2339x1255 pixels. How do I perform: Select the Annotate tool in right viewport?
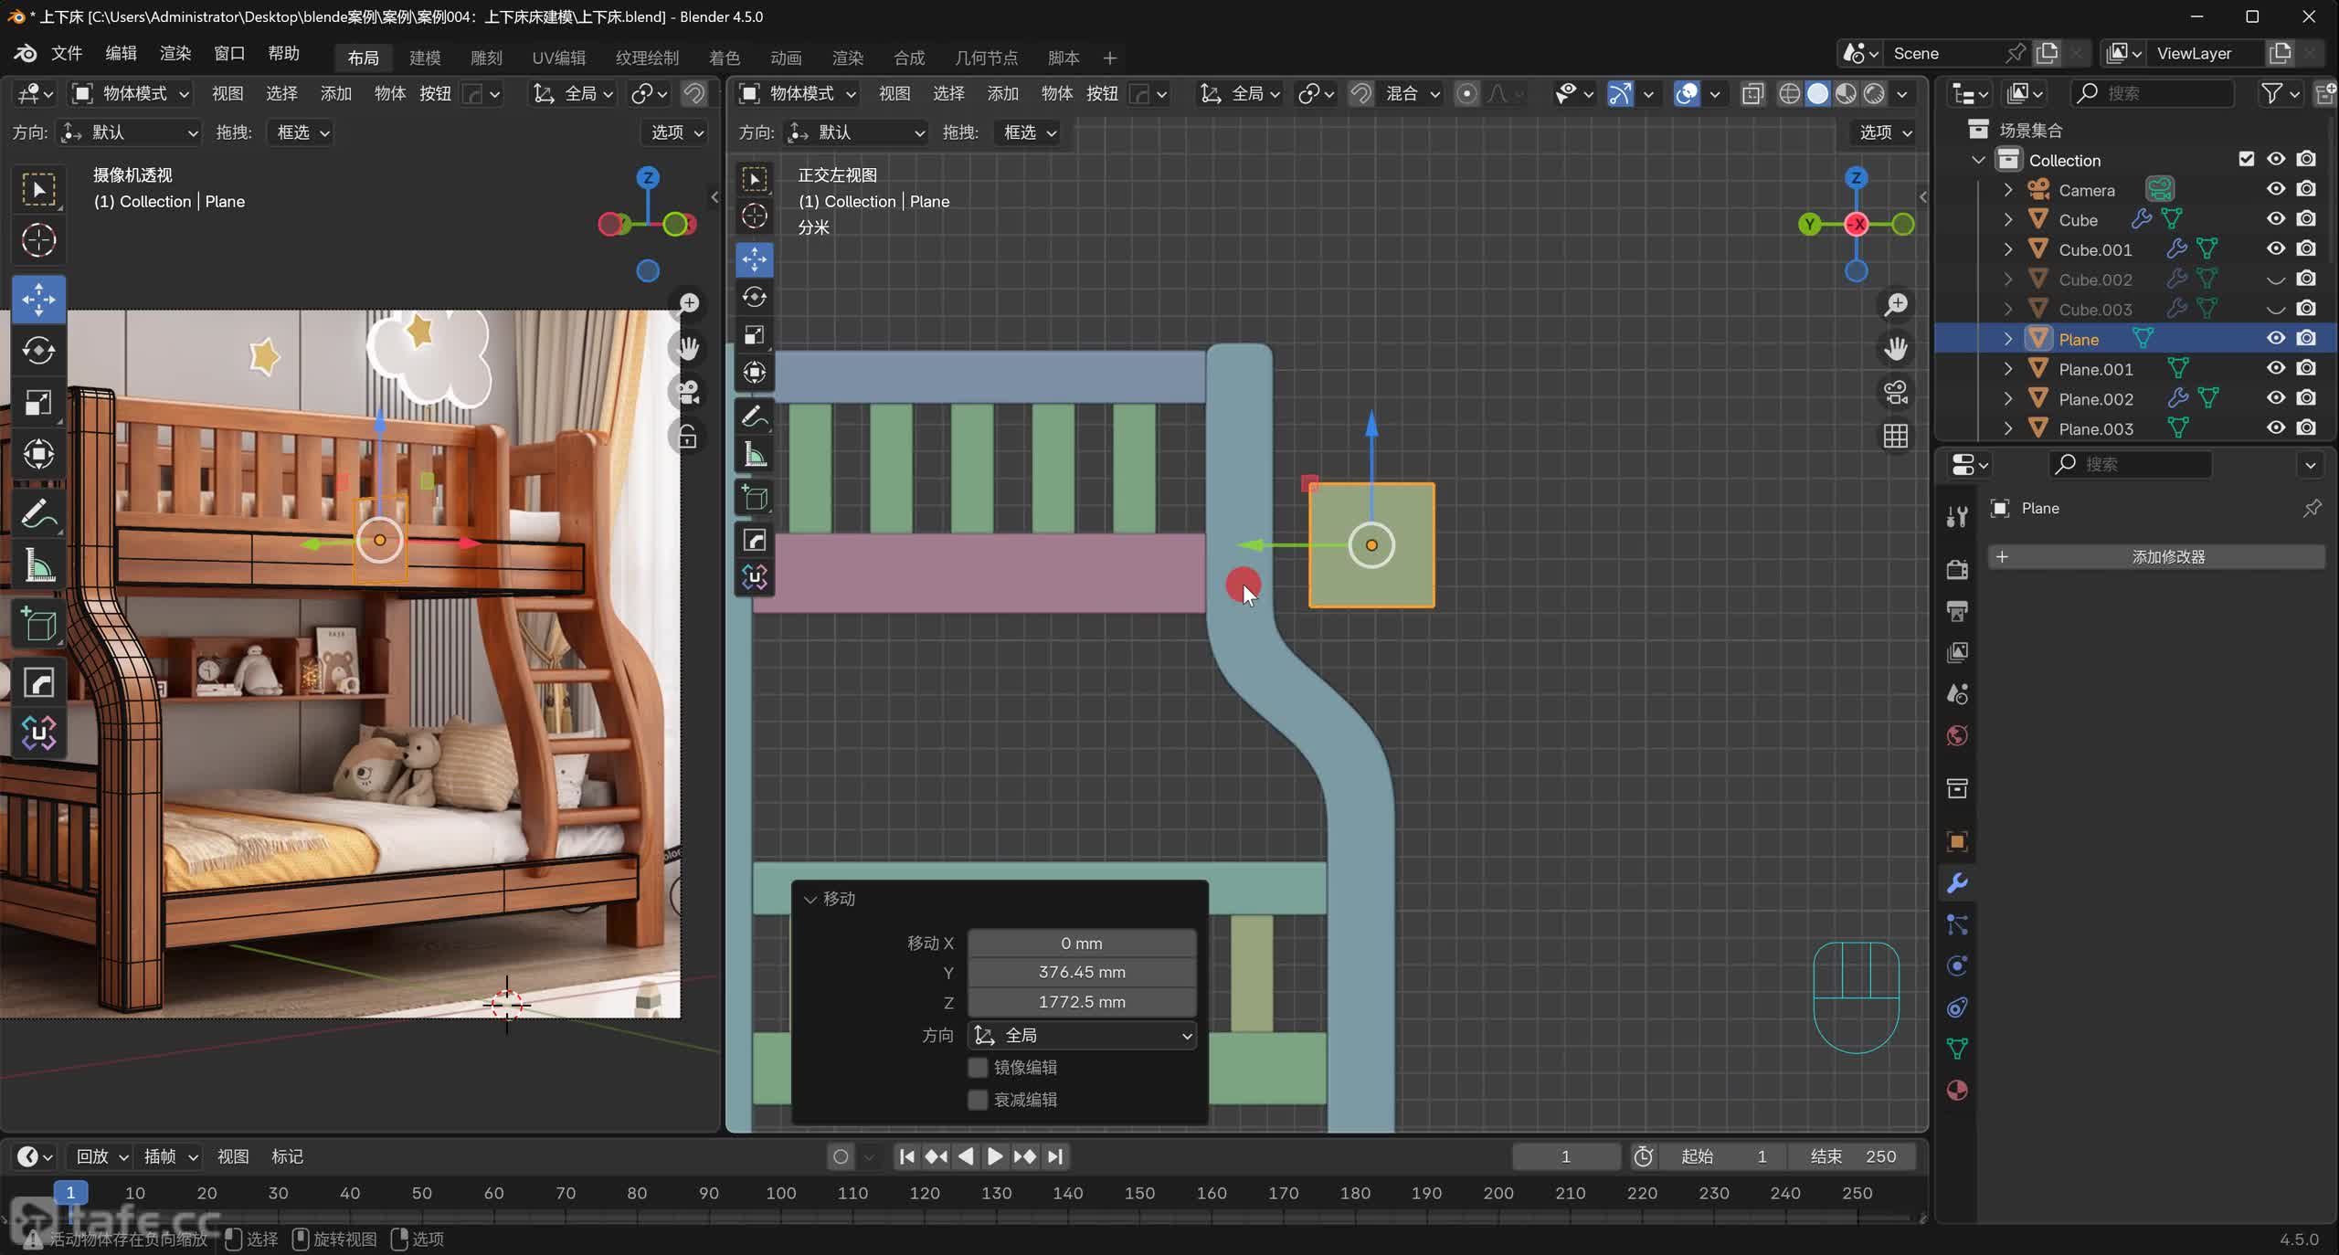click(755, 417)
